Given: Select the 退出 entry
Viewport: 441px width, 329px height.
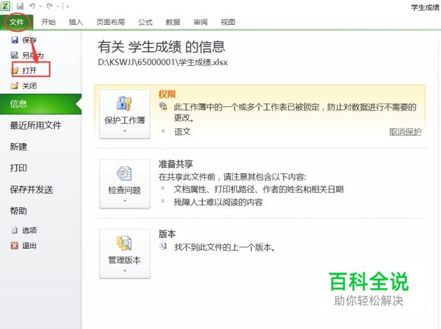Looking at the screenshot, I should pyautogui.click(x=29, y=245).
